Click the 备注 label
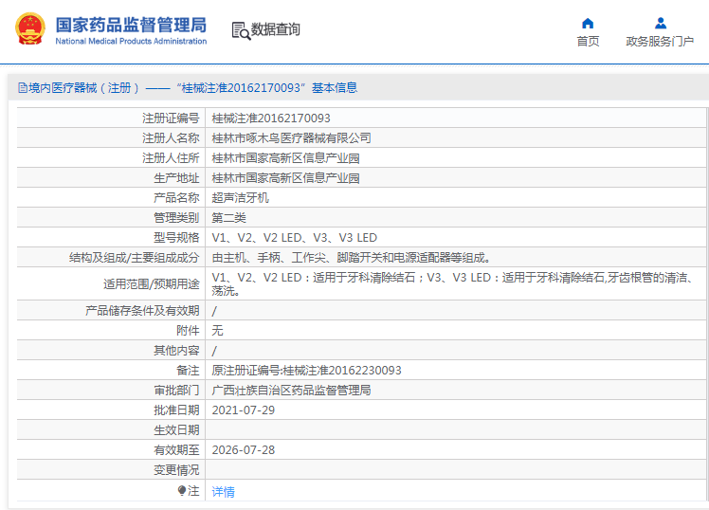 coord(188,371)
